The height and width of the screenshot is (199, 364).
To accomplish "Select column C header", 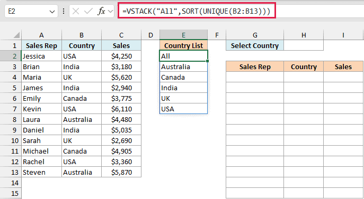I will 121,35.
